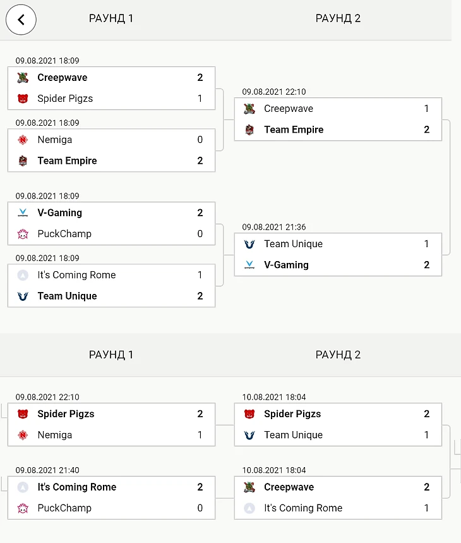Screen dimensions: 461x543
Task: Click Team Unique logo in upper round 2
Action: (x=249, y=244)
